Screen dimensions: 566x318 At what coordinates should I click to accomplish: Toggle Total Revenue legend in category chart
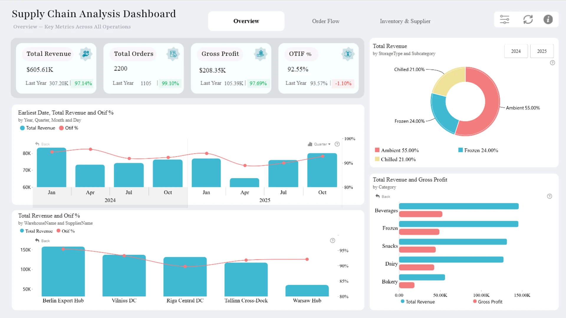[x=418, y=302]
